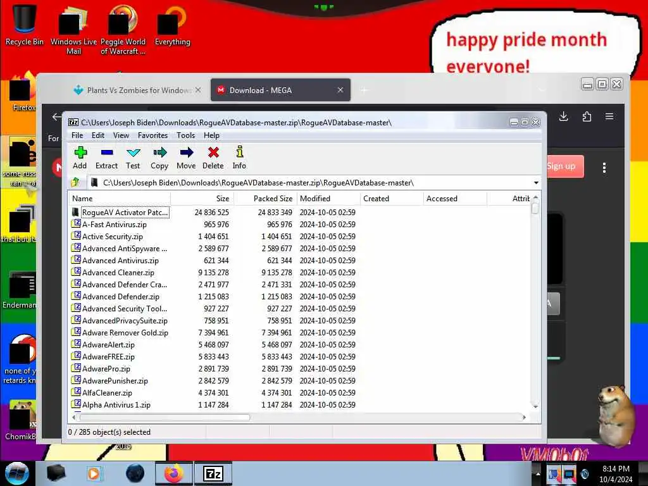Viewport: 648px width, 486px height.
Task: Open the Tools menu
Action: [186, 135]
